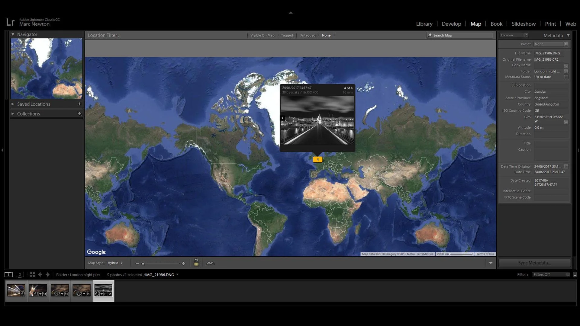The height and width of the screenshot is (326, 580).
Task: Switch to the Develop module
Action: coord(451,24)
